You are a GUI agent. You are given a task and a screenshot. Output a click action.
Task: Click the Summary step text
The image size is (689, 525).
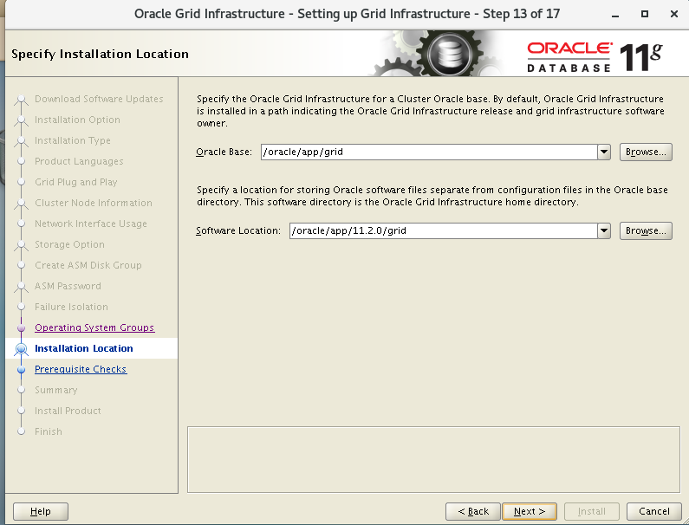pos(55,390)
